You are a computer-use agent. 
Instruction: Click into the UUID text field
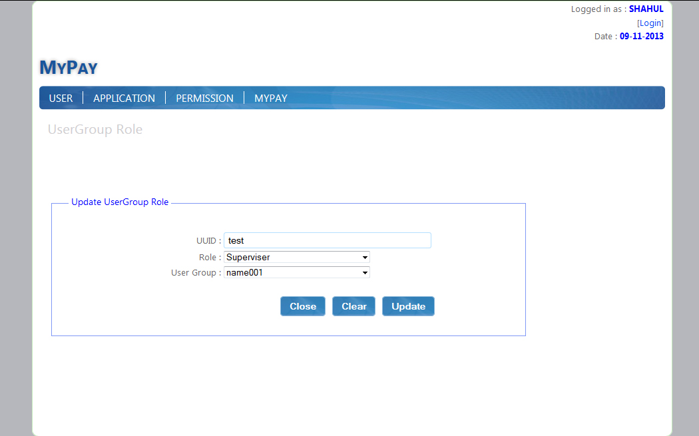pyautogui.click(x=328, y=240)
